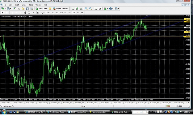Screen dimensions: 193x116
Task: Select the Fibonacci retracement tool
Action: click(x=29, y=13)
